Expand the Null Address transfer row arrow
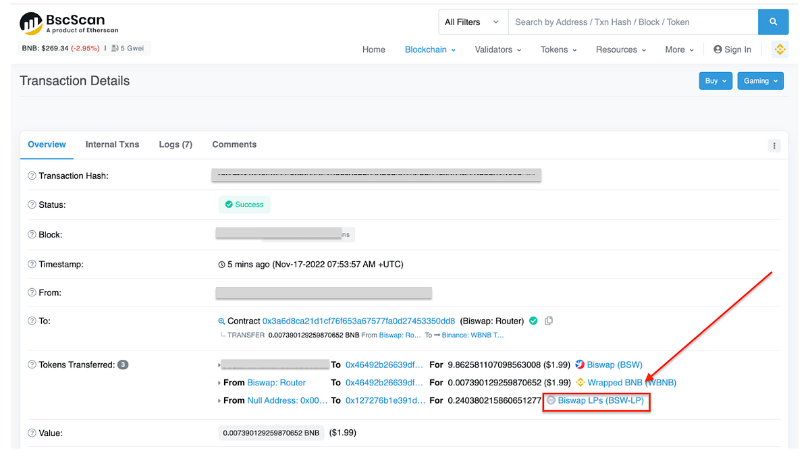810x457 pixels. click(x=219, y=401)
